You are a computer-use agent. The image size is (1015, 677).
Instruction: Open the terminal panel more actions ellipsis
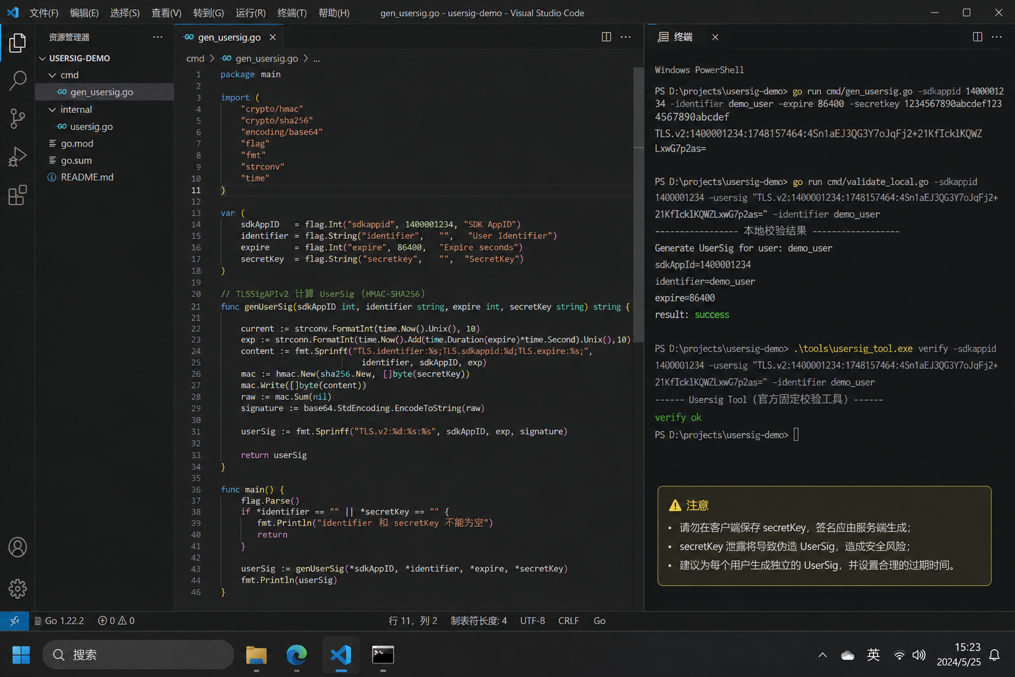coord(997,37)
